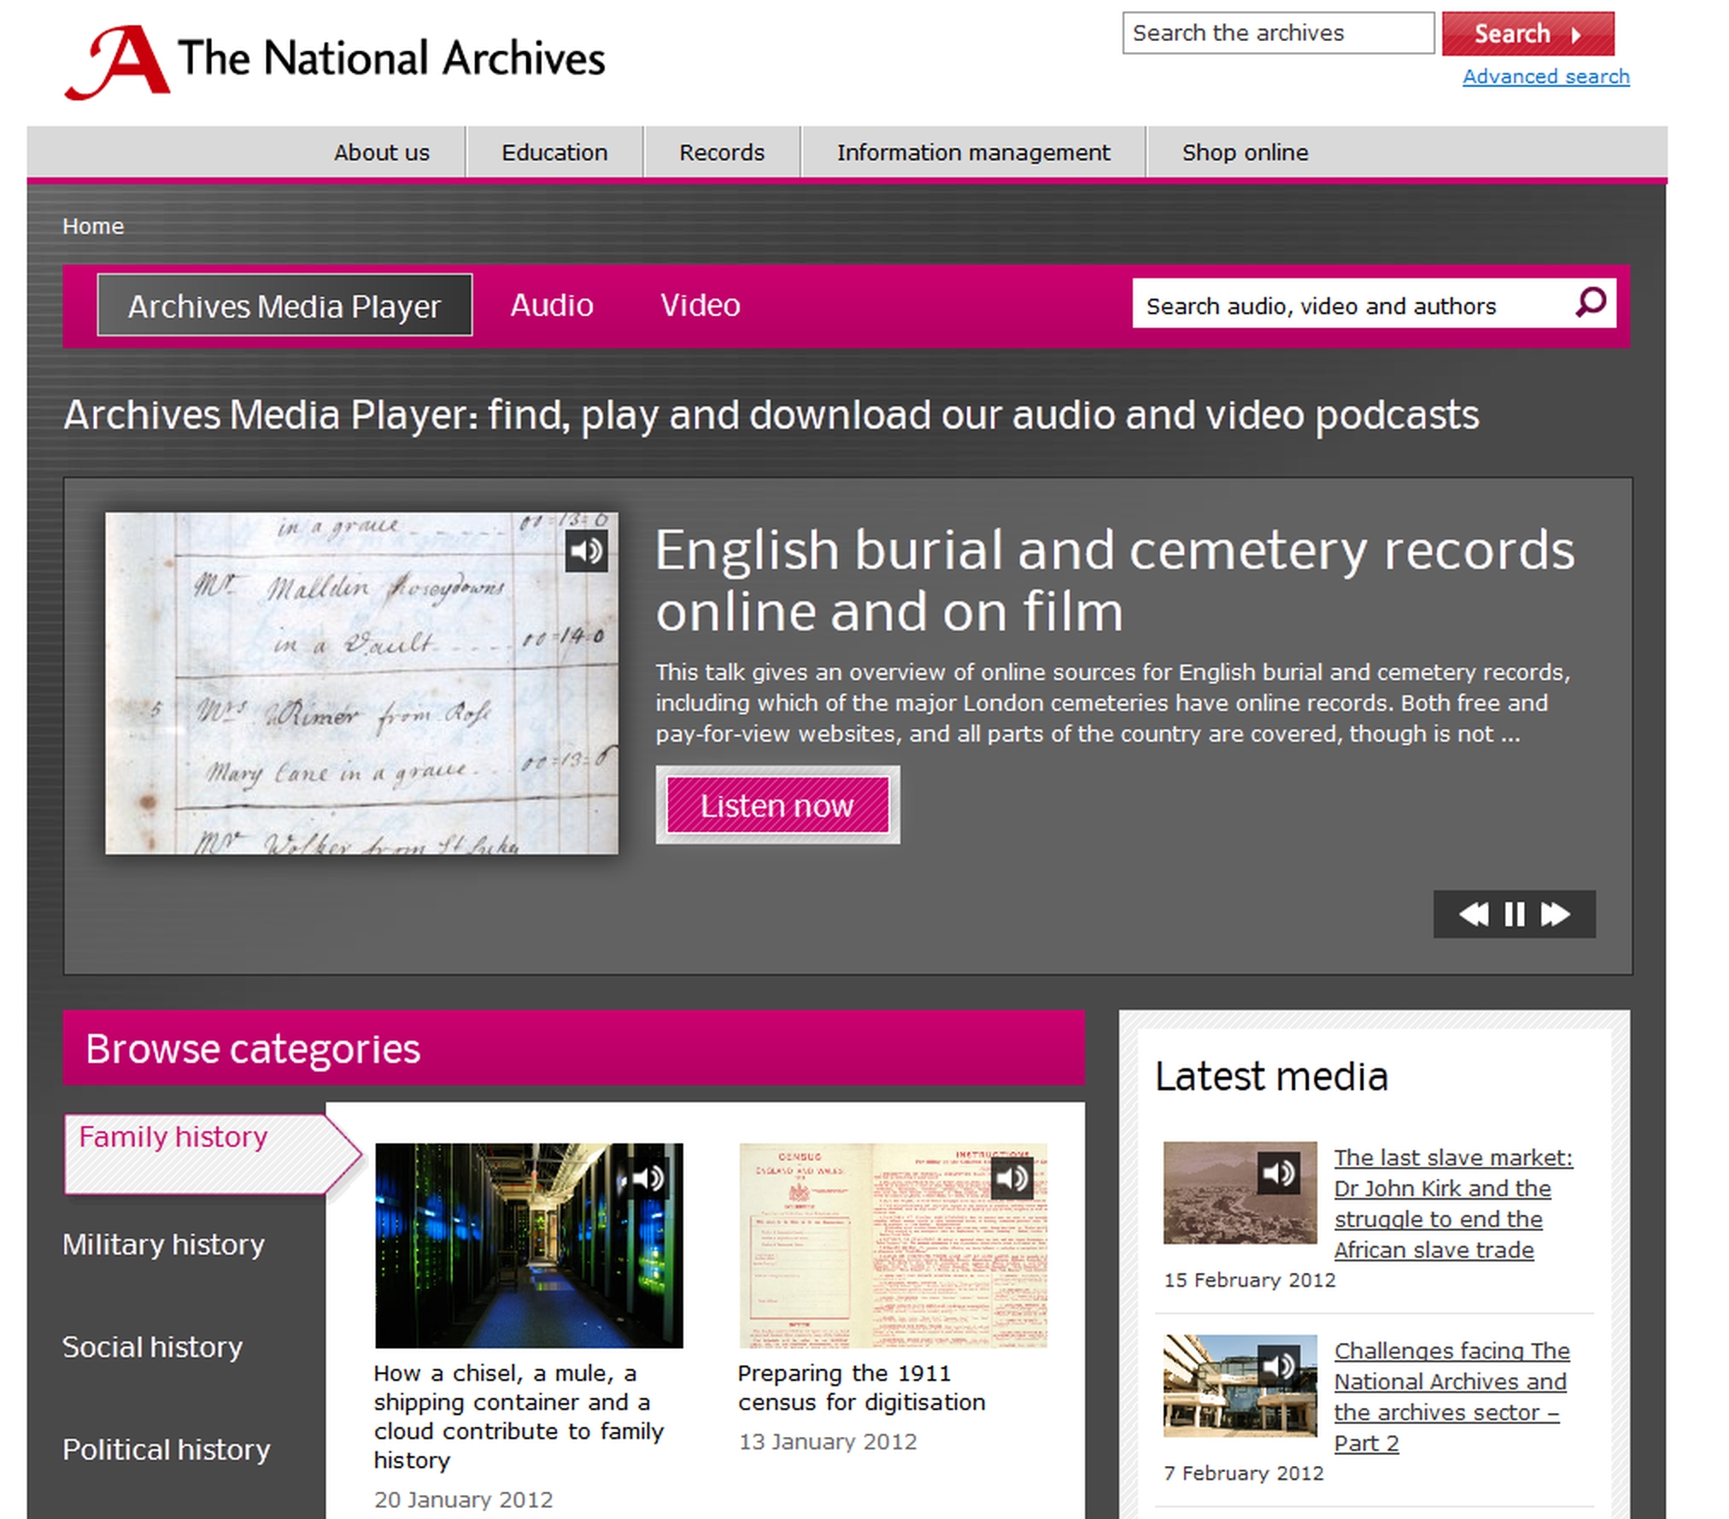Click the '15 February 2012' date
Image resolution: width=1729 pixels, height=1519 pixels.
click(1249, 1280)
